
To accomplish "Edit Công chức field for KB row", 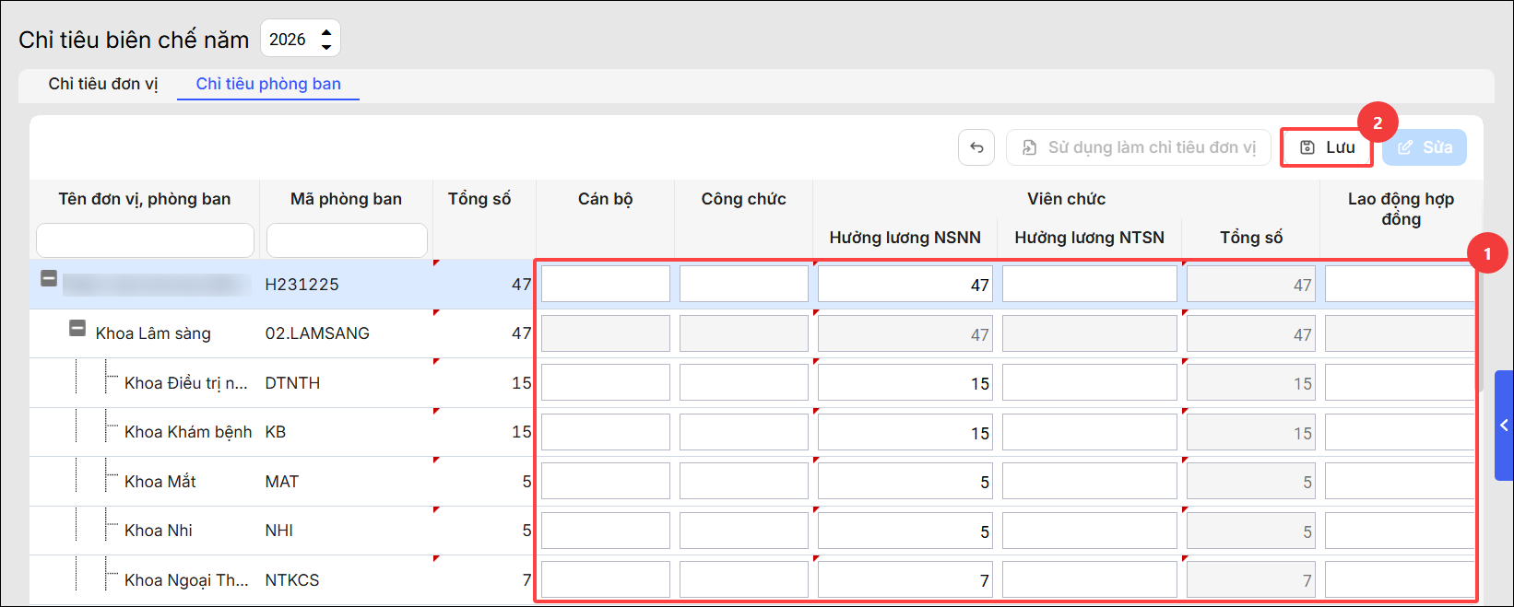I will 744,432.
